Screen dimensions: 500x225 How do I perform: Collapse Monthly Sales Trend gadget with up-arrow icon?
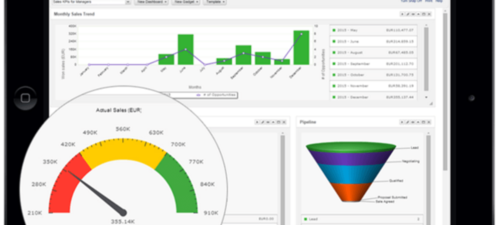pyautogui.click(x=418, y=14)
